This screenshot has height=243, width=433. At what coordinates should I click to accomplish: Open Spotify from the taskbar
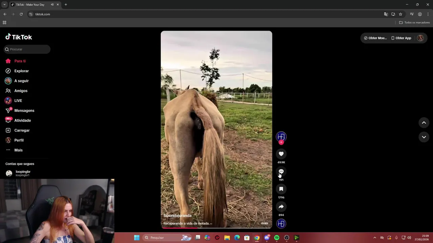277,238
